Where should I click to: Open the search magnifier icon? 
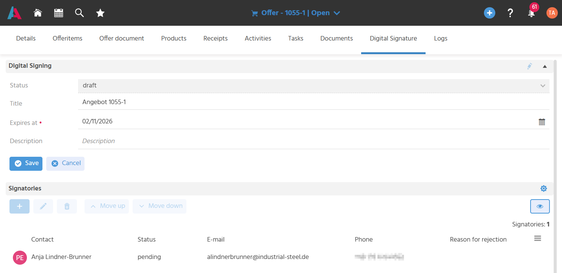point(79,13)
